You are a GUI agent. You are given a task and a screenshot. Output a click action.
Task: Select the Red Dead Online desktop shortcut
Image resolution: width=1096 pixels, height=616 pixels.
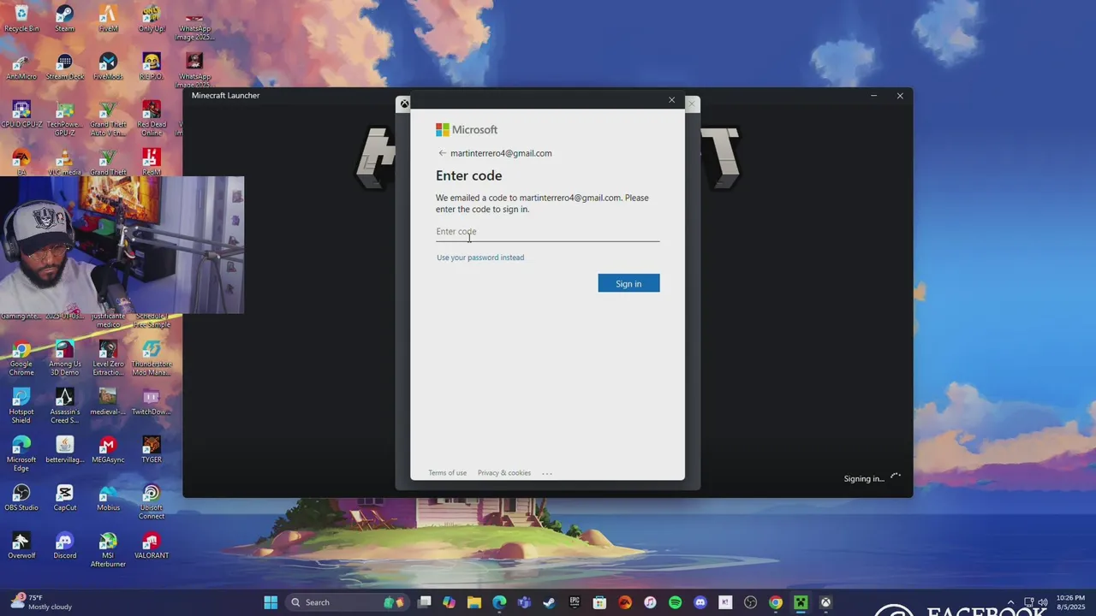point(152,119)
